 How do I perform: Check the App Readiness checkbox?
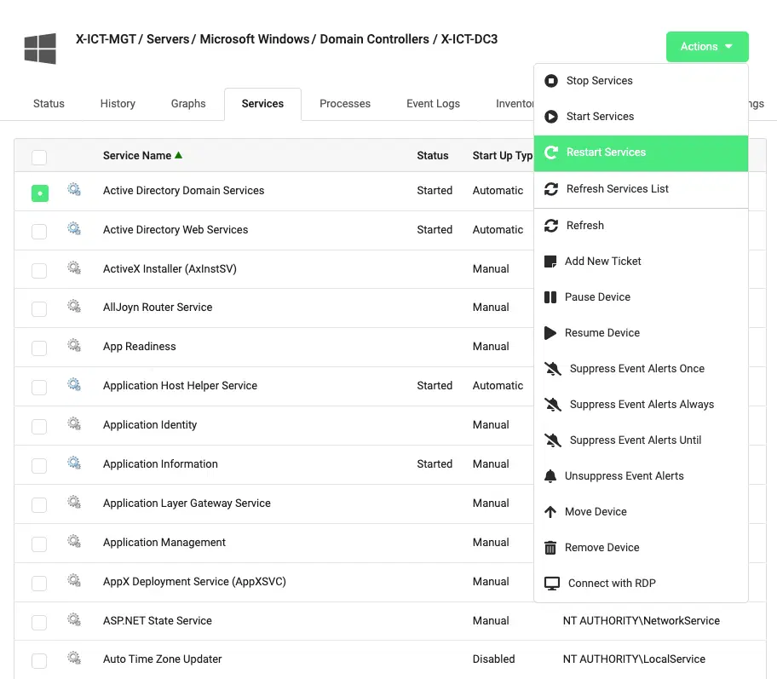(x=39, y=348)
